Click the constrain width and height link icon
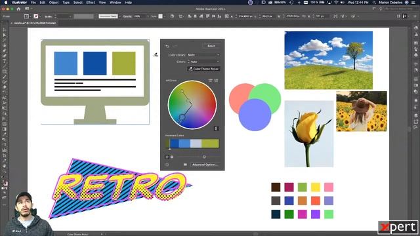 [x=304, y=16]
